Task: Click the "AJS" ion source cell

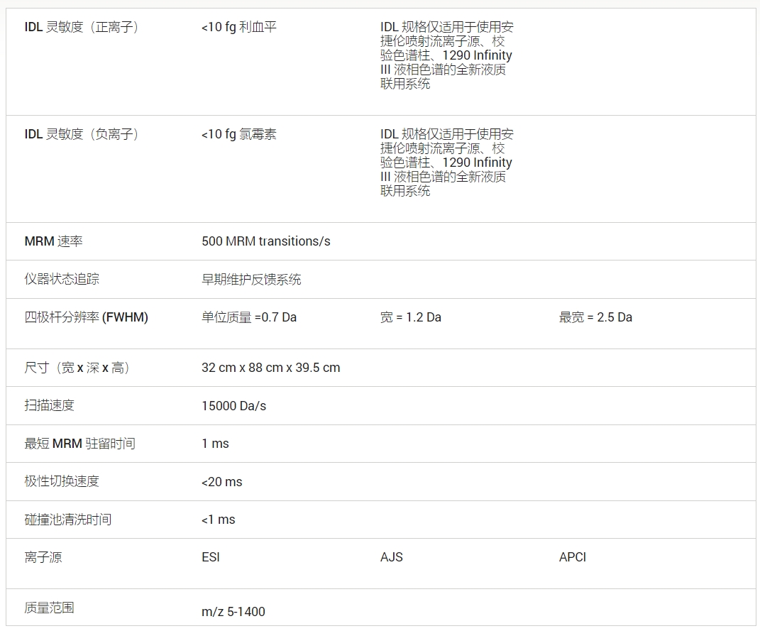Action: (391, 557)
